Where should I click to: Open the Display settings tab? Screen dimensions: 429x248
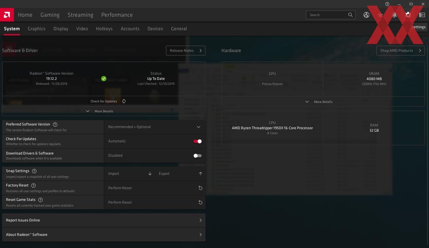(x=61, y=29)
